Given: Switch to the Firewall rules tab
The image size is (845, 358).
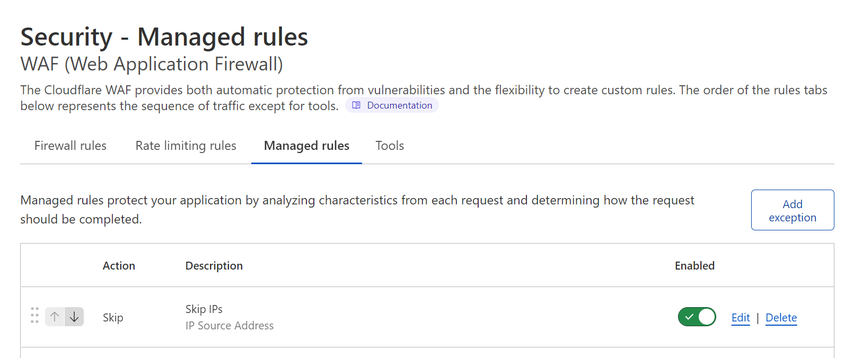Looking at the screenshot, I should pos(70,146).
